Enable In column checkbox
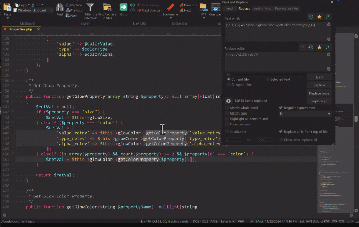Image resolution: width=359 pixels, height=227 pixels. point(227,132)
